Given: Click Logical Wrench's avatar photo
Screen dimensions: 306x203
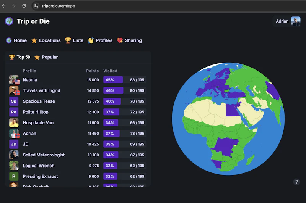Looking at the screenshot, I should pyautogui.click(x=14, y=166).
